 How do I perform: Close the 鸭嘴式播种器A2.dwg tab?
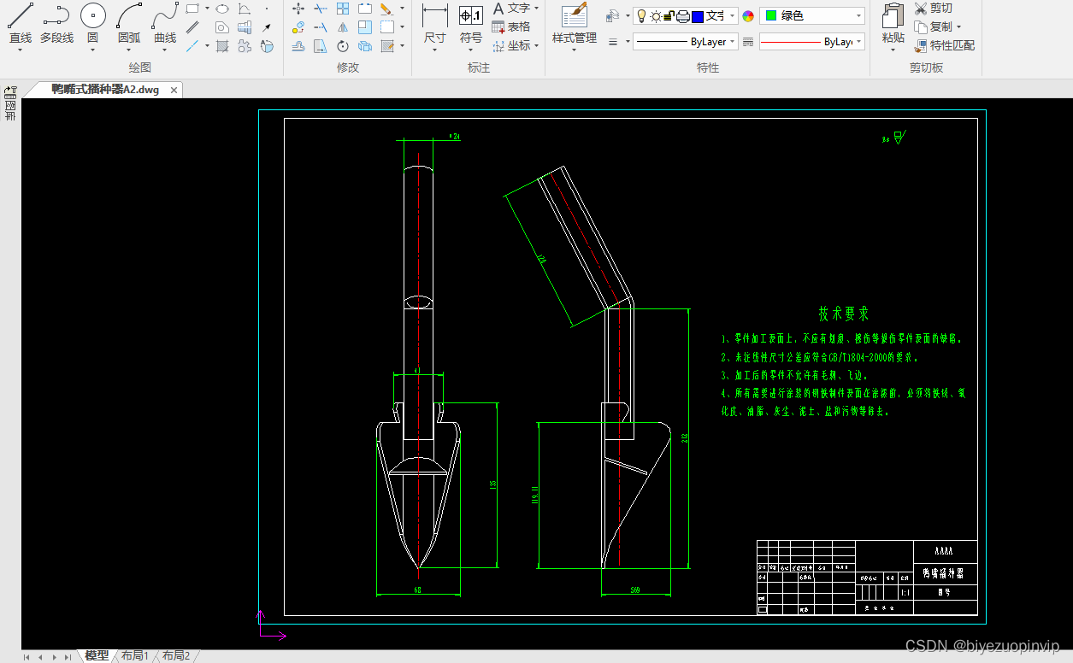click(x=174, y=90)
